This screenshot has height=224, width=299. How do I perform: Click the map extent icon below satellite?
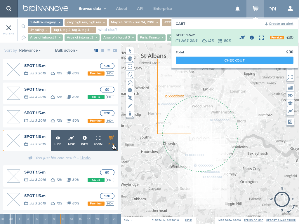tap(290, 122)
